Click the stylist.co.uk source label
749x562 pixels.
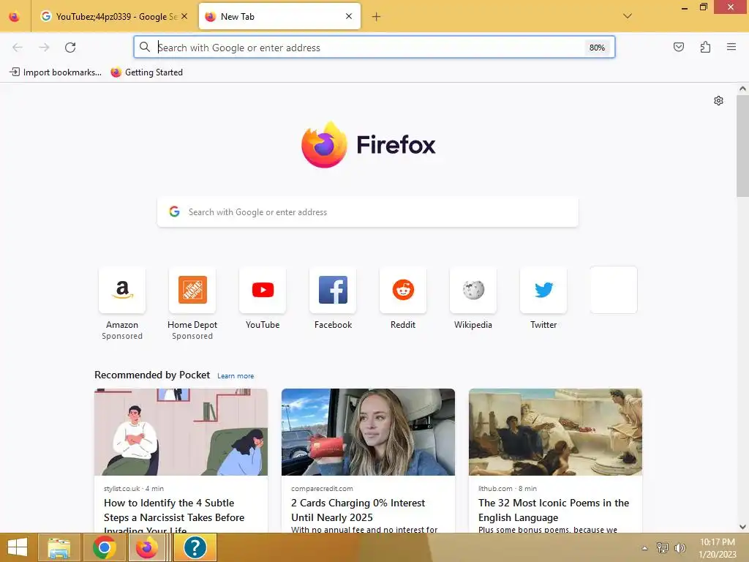click(x=122, y=489)
